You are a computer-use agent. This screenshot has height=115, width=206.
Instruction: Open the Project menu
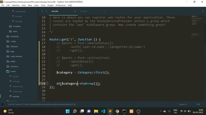pyautogui.click(x=51, y=5)
